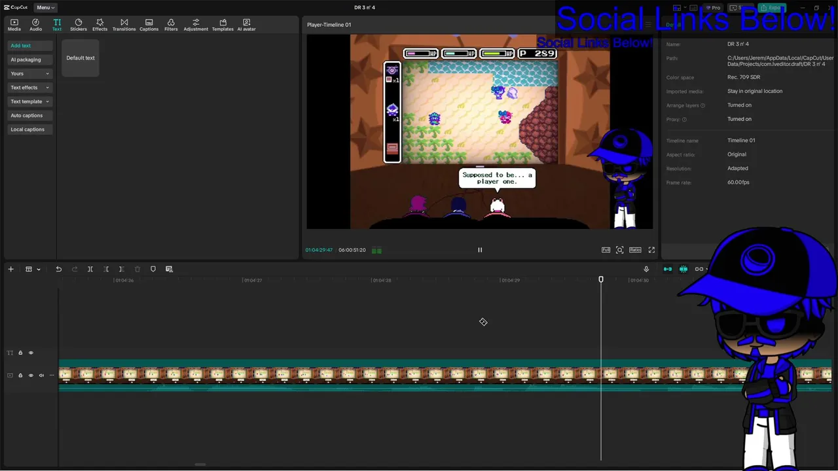838x471 pixels.
Task: Click the total duration 06:00:51:20
Action: (352, 250)
